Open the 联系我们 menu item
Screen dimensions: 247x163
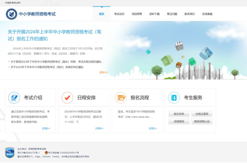click(x=190, y=14)
